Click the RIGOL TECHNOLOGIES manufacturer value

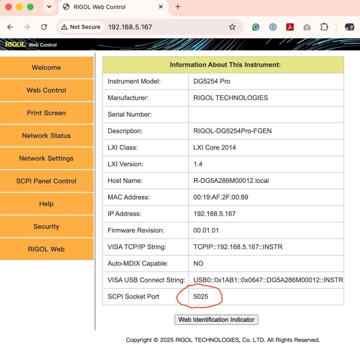231,98
